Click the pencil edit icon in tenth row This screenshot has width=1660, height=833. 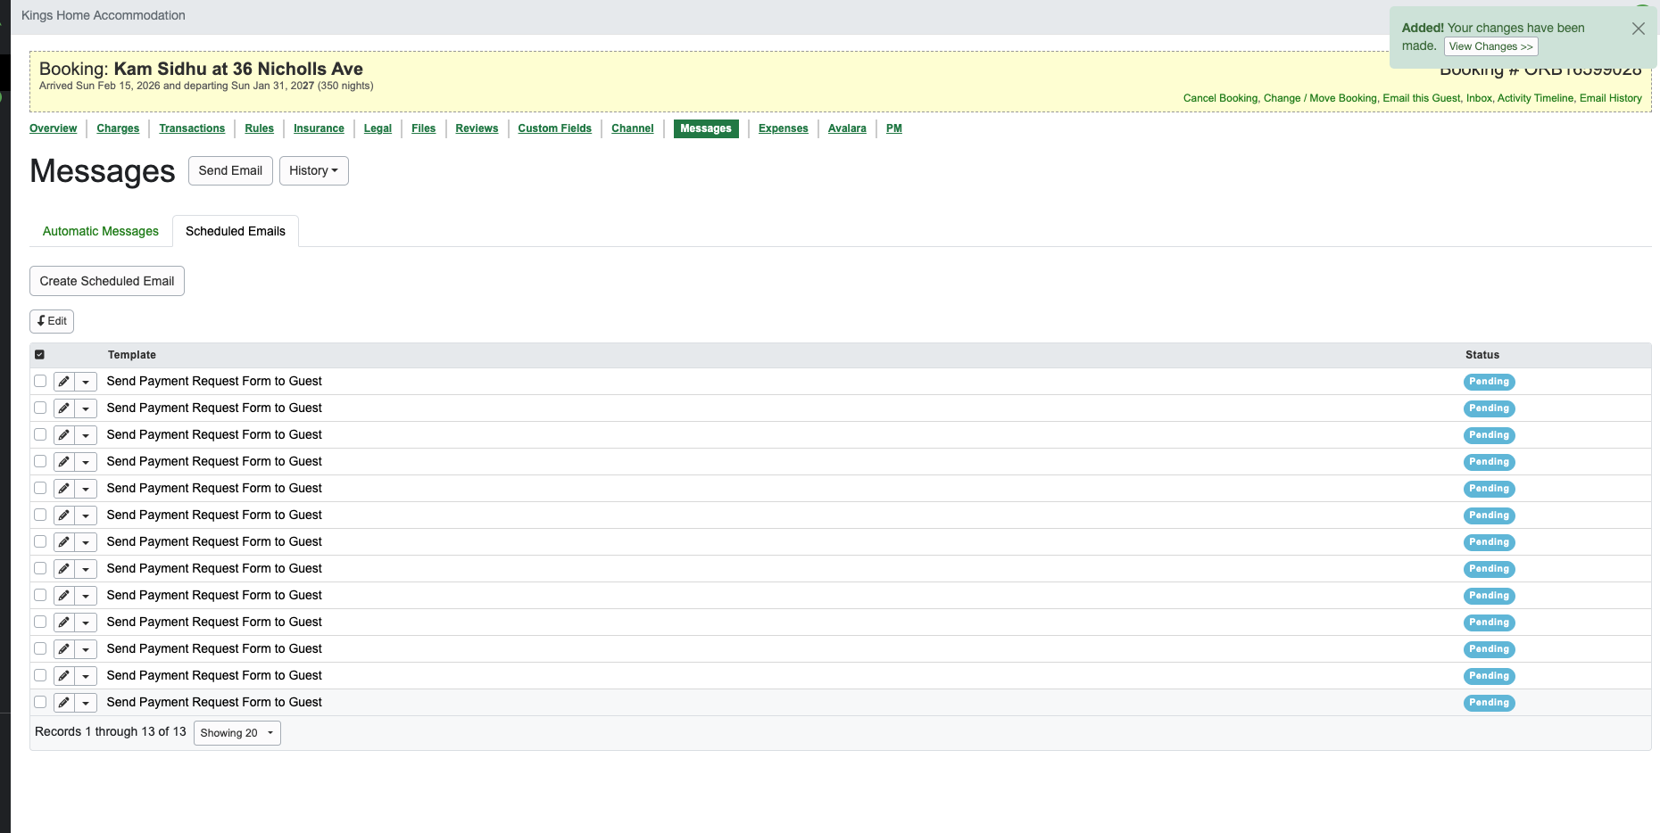click(63, 623)
